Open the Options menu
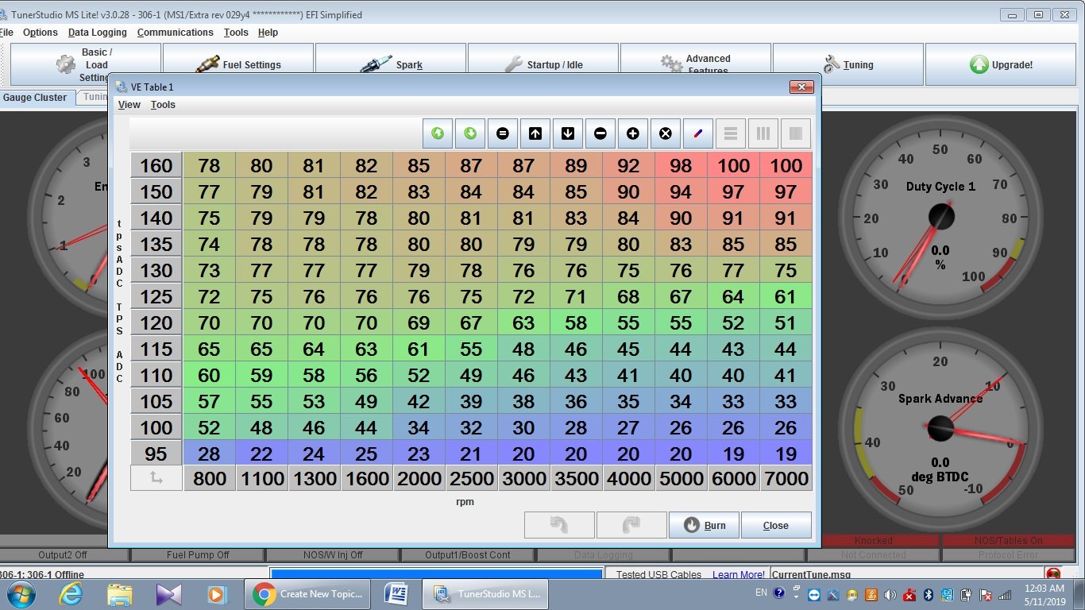 click(x=40, y=33)
